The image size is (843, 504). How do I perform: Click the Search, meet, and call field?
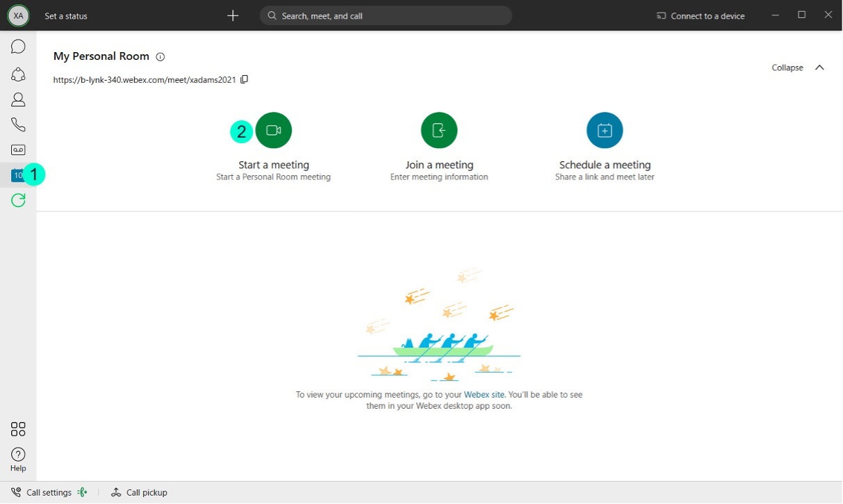[386, 15]
